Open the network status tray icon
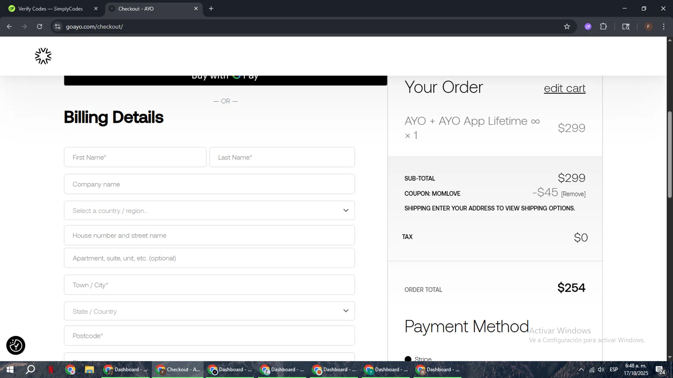This screenshot has height=378, width=673. coord(592,369)
